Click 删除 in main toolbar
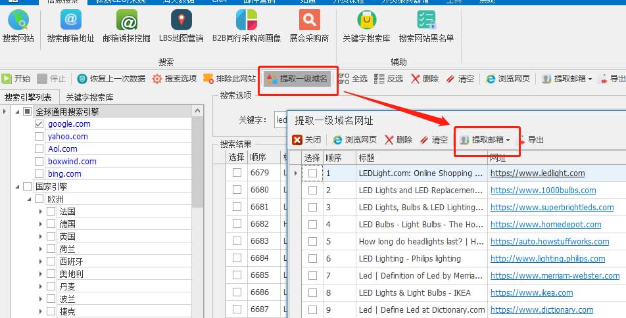The image size is (626, 318). [424, 79]
